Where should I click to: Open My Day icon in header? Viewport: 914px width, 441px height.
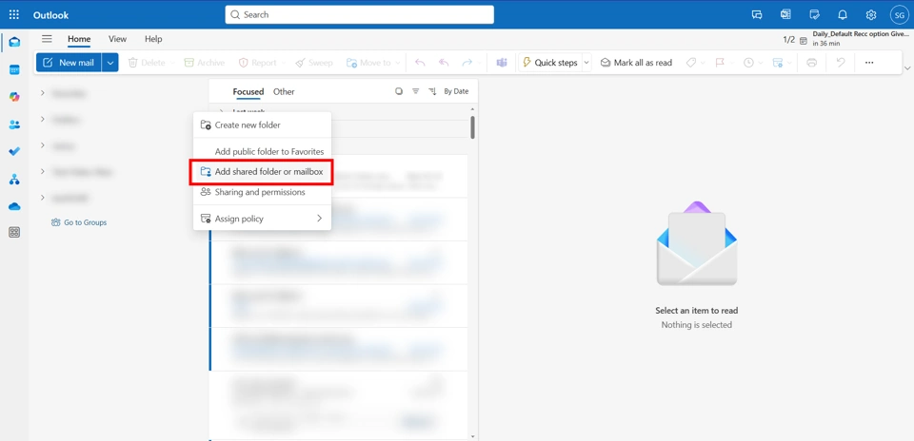pyautogui.click(x=814, y=15)
